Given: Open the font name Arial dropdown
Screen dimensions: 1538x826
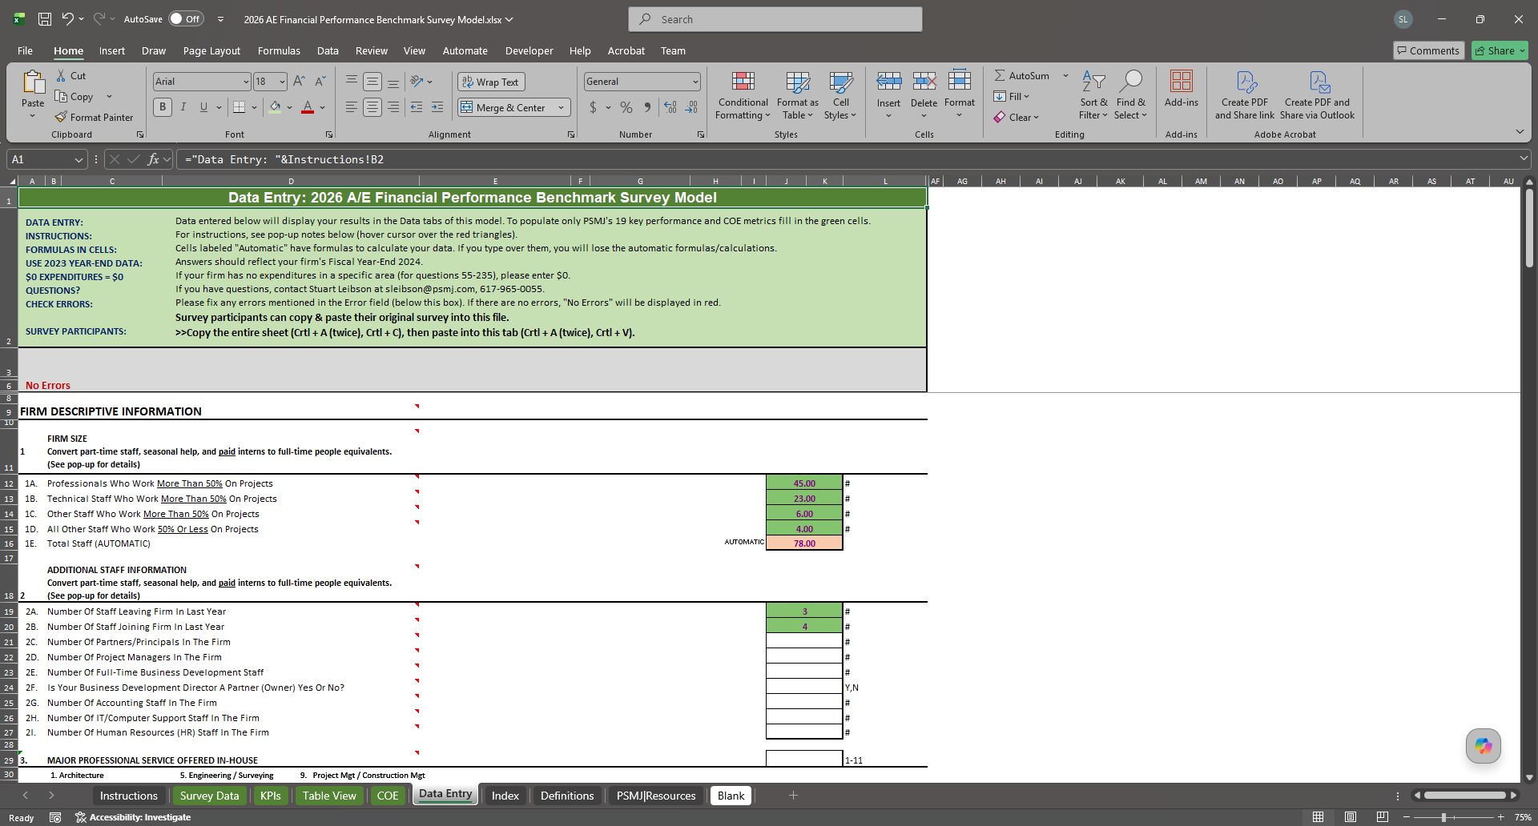Looking at the screenshot, I should 245,82.
